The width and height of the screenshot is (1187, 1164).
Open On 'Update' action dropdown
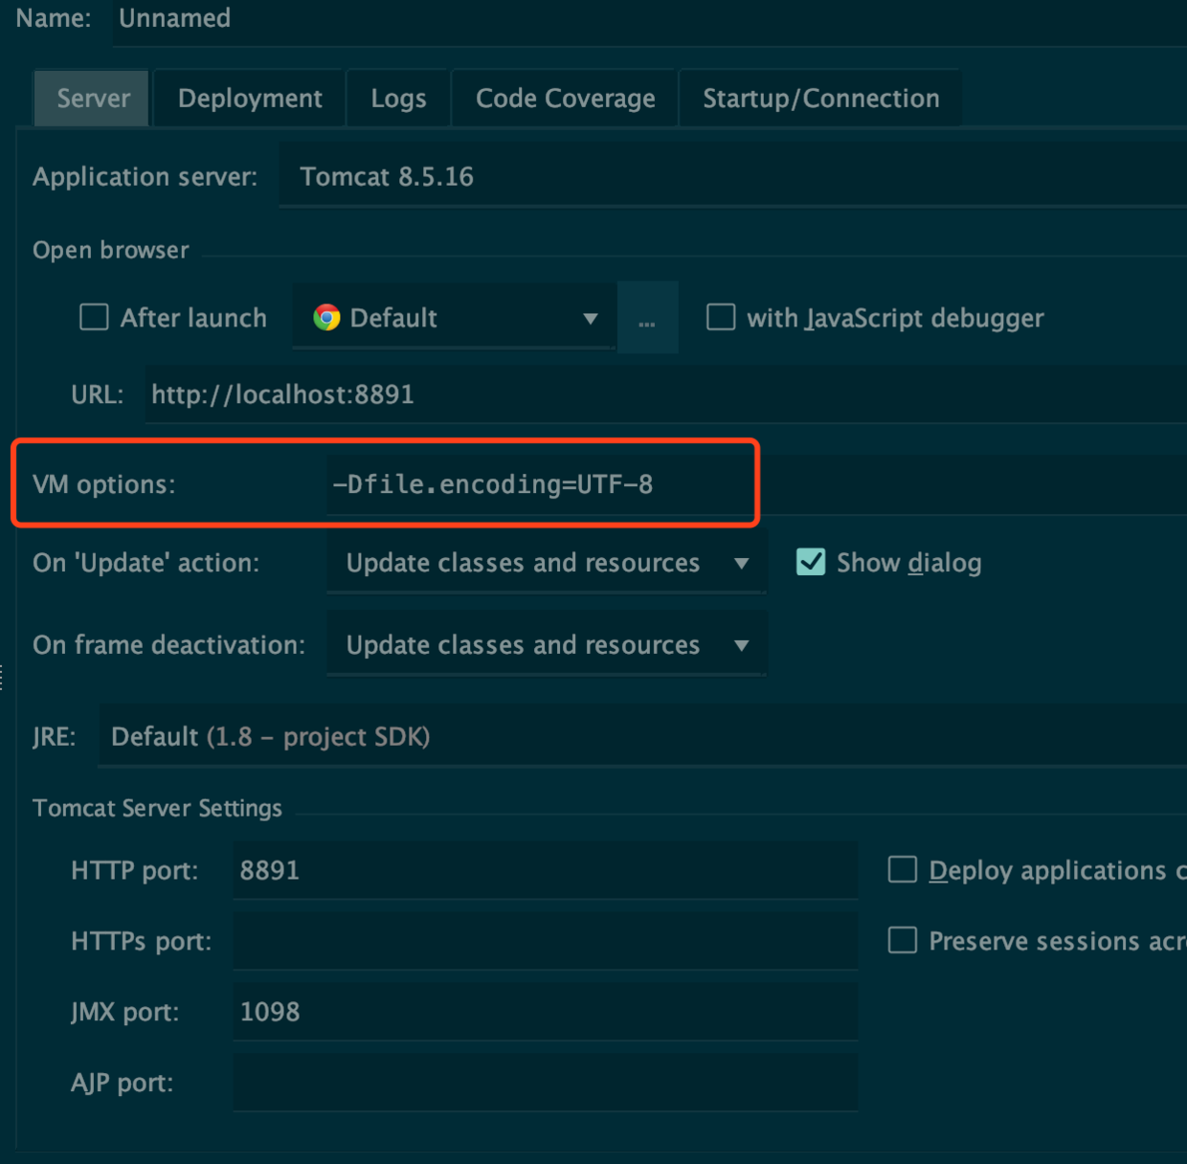tap(547, 563)
